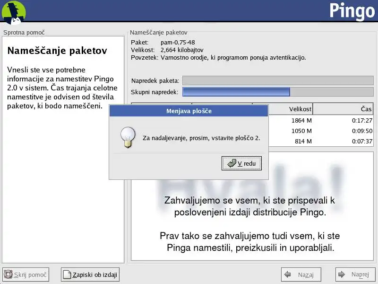Click the Nameščanje paketov help heading
Viewport: 378px width, 284px height.
click(x=57, y=51)
